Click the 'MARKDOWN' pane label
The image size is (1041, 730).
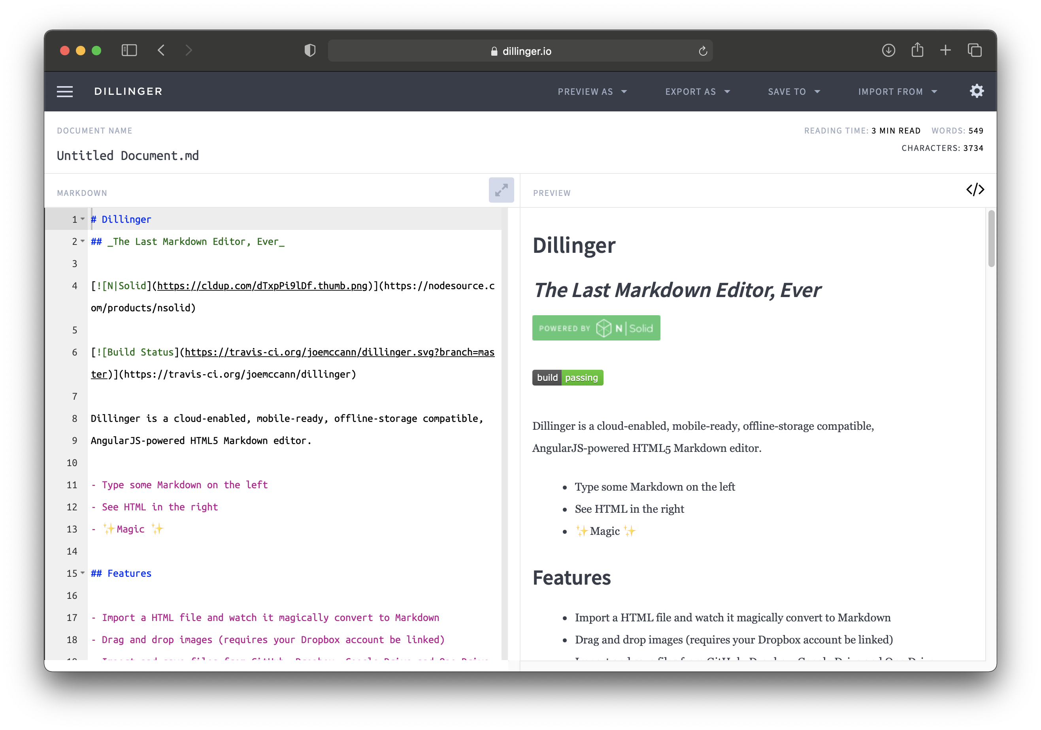pyautogui.click(x=82, y=193)
